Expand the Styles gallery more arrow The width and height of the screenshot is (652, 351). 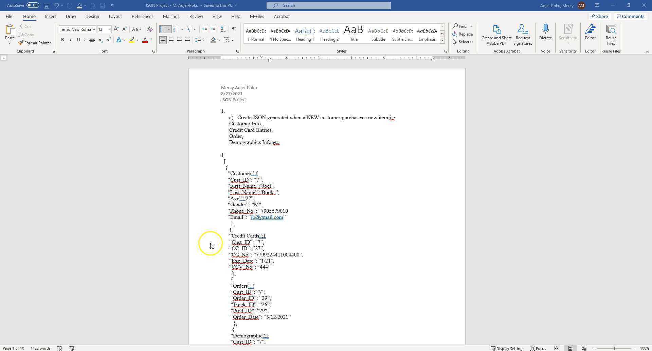(442, 40)
